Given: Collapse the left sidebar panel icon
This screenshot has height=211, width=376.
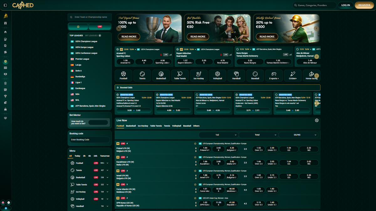Looking at the screenshot, I should [5, 5].
